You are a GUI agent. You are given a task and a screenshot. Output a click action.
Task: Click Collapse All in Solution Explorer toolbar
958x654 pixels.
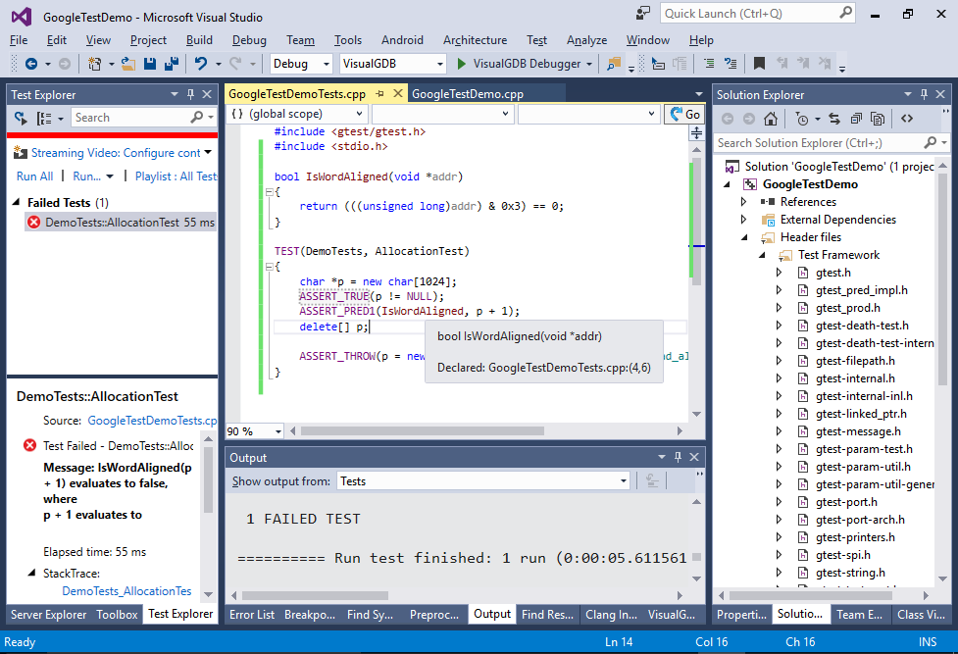click(857, 119)
